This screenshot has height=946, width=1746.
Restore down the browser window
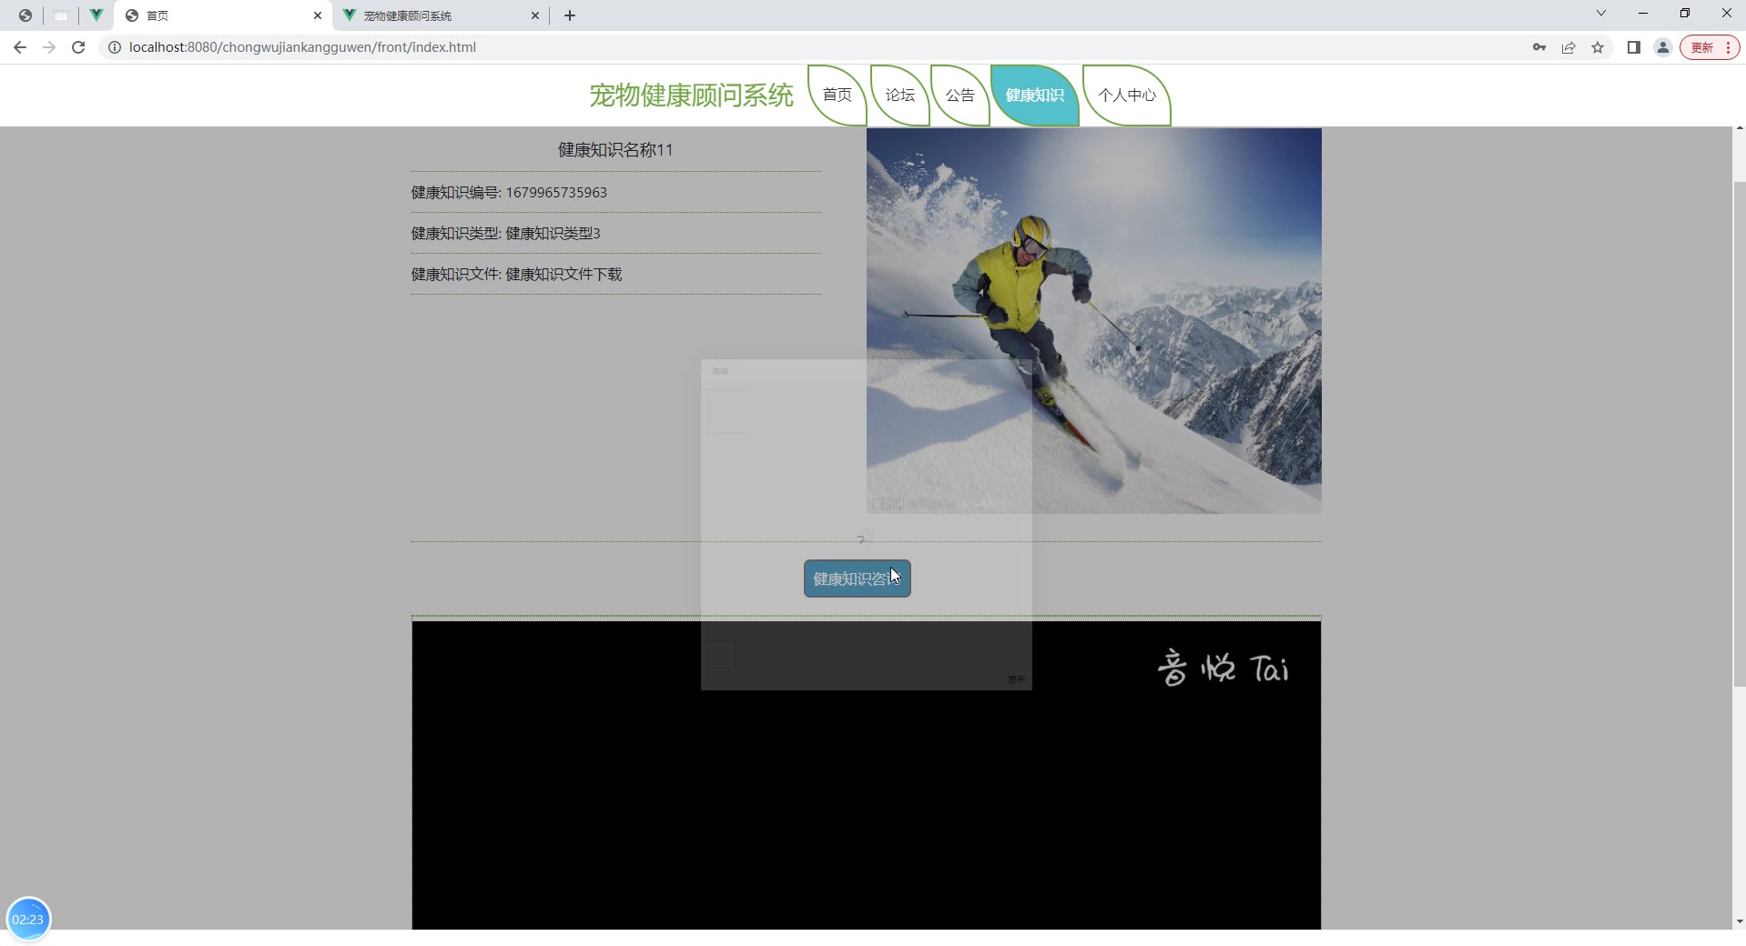1685,13
